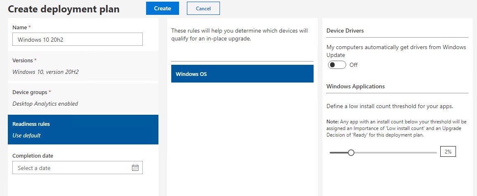Click the 'Create deployment plan' page title
Image resolution: width=477 pixels, height=196 pixels.
[x=64, y=9]
